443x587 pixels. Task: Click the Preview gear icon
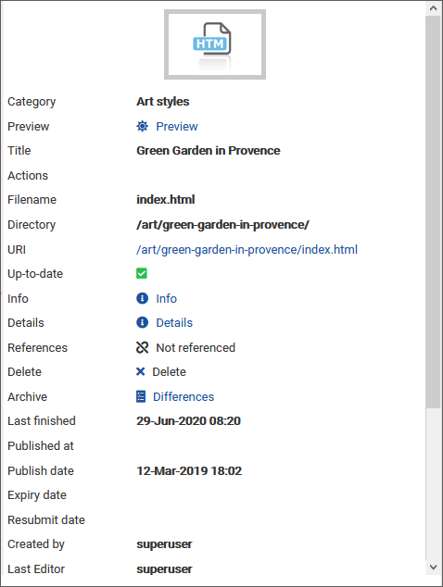(x=142, y=126)
